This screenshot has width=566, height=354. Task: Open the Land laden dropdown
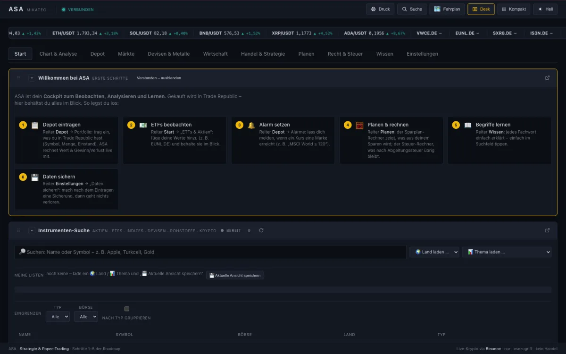point(434,252)
